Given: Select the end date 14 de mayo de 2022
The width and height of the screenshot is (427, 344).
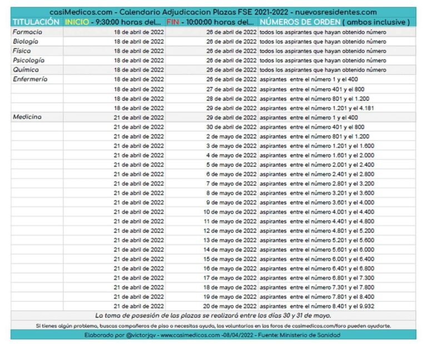Looking at the screenshot, I should point(230,250).
